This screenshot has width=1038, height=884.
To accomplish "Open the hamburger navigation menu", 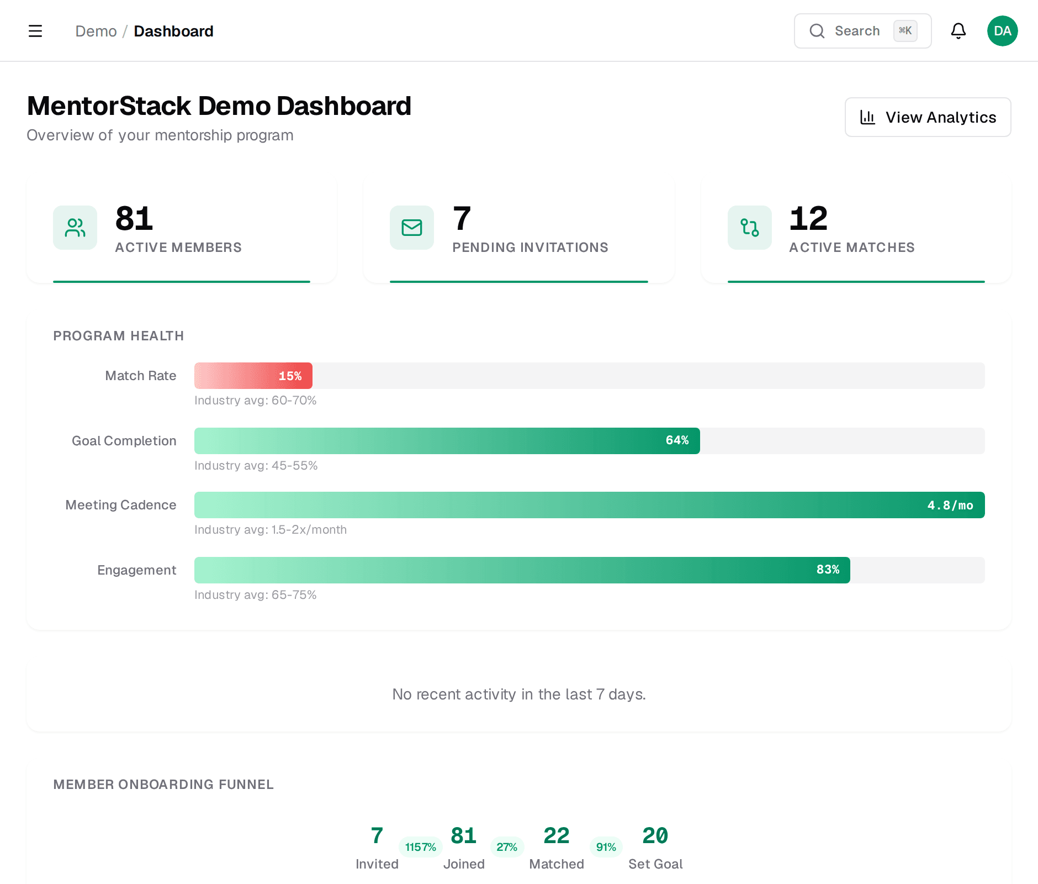I will coord(35,31).
